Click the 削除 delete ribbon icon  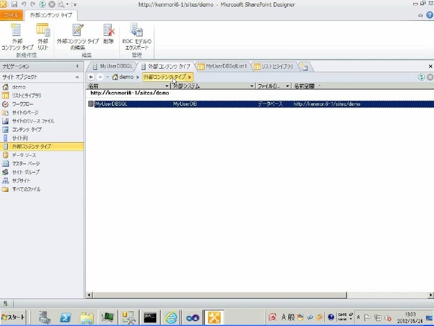click(x=108, y=34)
